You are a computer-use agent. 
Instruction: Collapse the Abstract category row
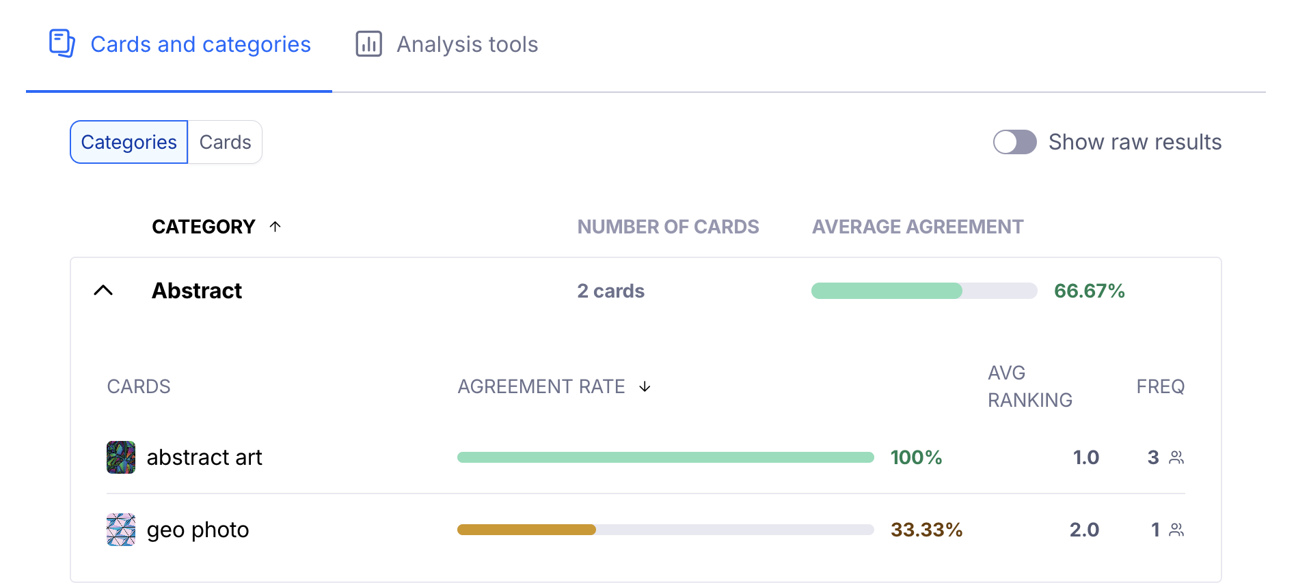[x=103, y=291]
